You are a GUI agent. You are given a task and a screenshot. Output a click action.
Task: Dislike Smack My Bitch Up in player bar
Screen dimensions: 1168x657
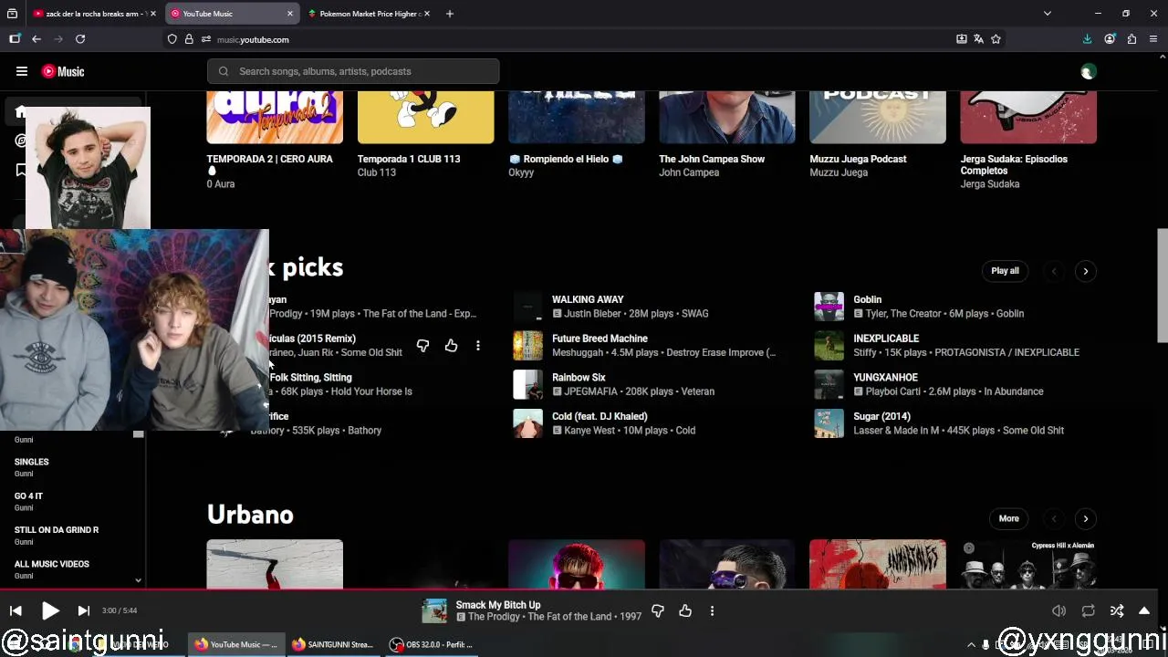658,610
